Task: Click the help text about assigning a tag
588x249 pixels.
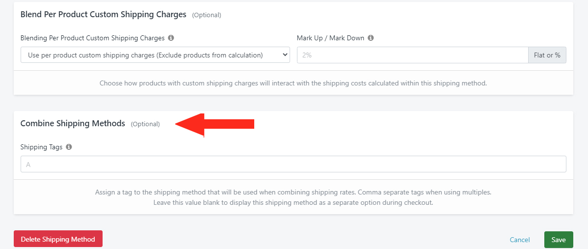Action: (x=293, y=197)
